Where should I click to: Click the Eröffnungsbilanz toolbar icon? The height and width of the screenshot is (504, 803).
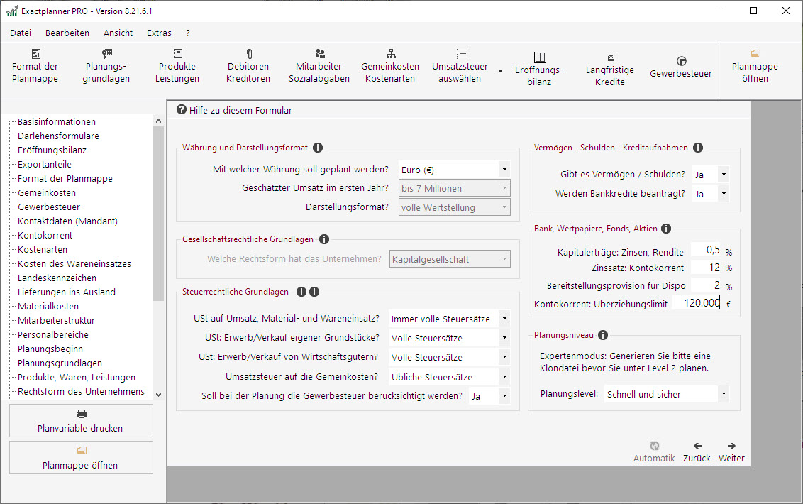tap(539, 57)
